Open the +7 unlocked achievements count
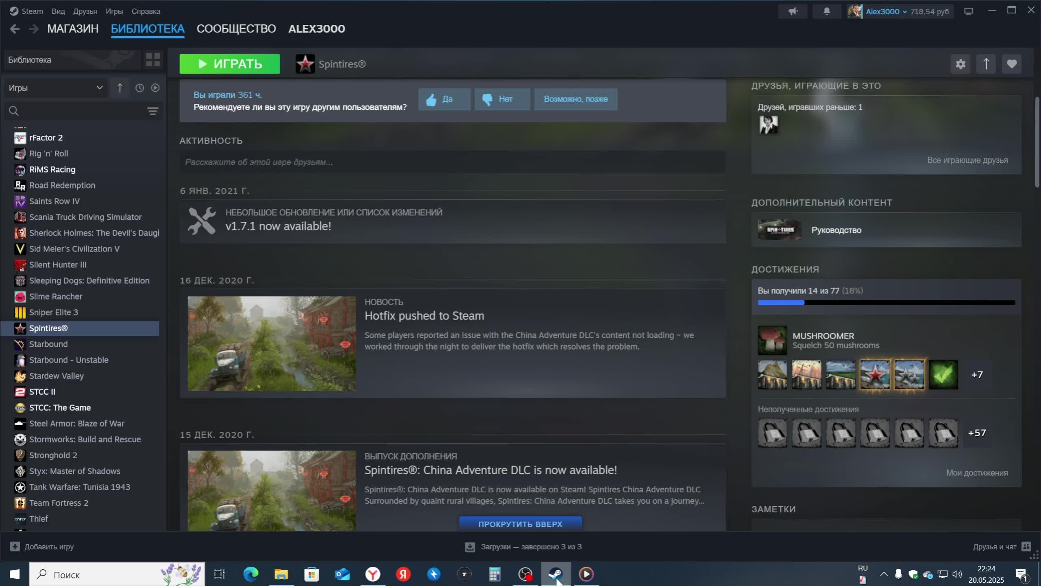 [977, 374]
